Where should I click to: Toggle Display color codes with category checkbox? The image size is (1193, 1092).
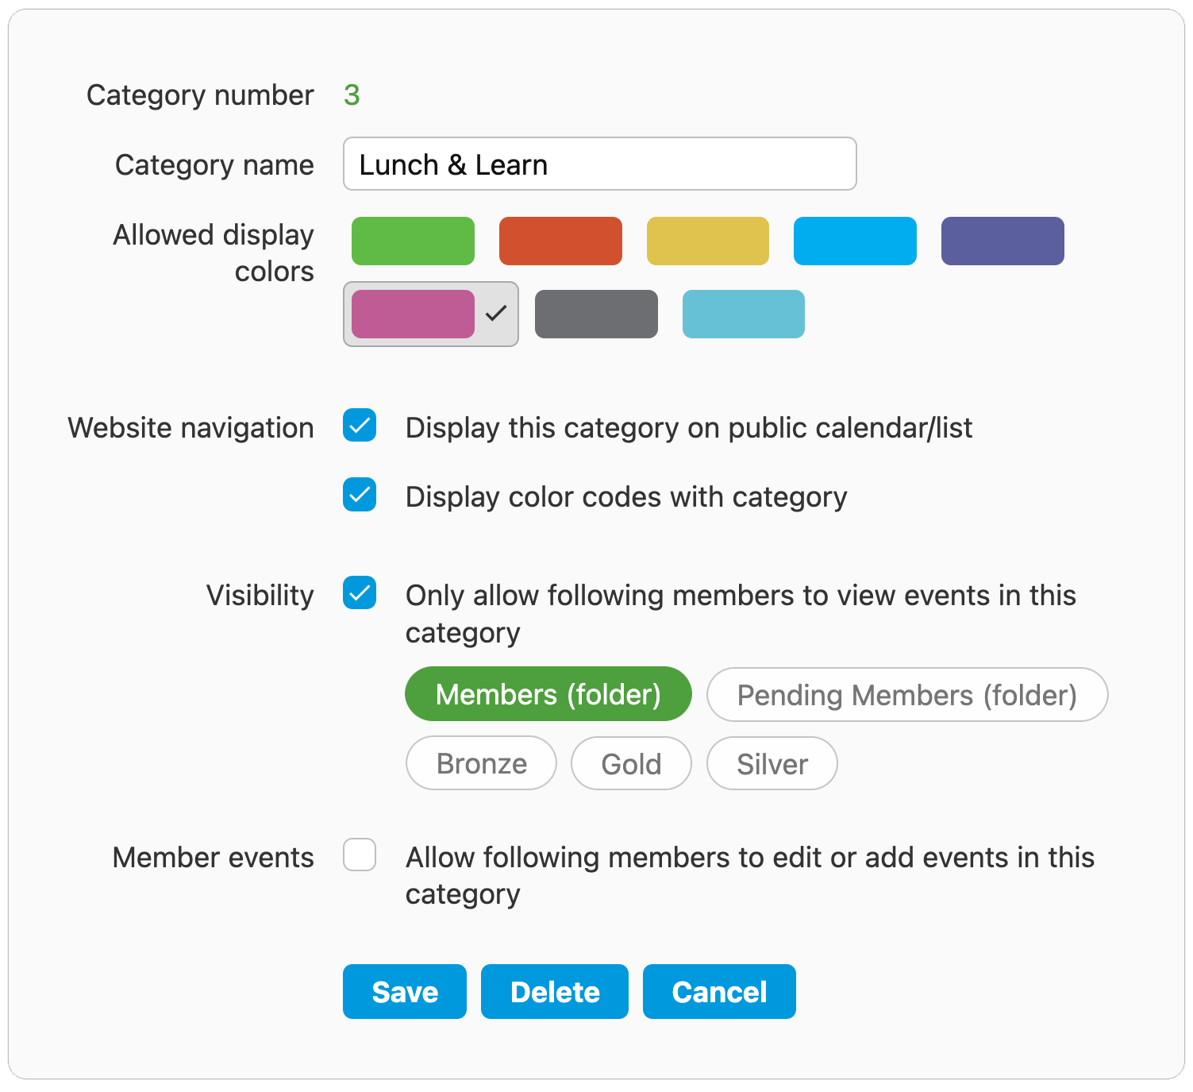[360, 495]
